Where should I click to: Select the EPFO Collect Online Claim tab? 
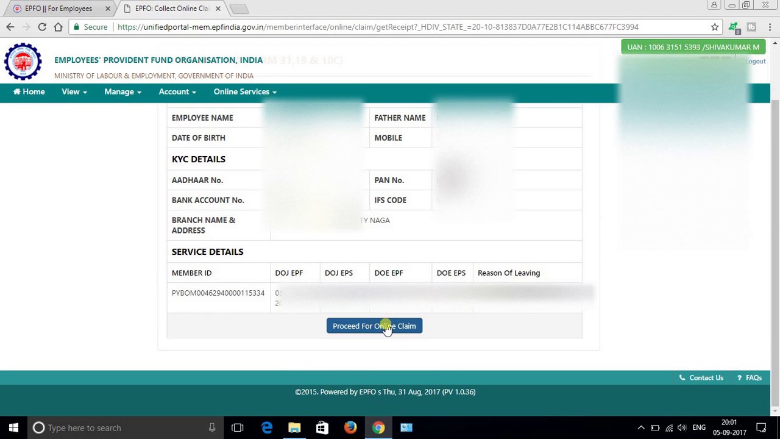[172, 9]
